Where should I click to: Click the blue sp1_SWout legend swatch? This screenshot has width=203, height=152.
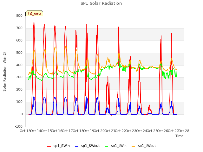coord(77,146)
